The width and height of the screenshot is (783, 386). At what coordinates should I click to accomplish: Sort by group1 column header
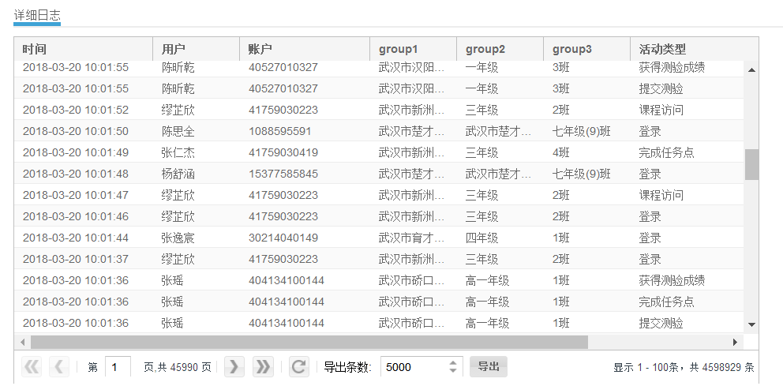pyautogui.click(x=414, y=49)
